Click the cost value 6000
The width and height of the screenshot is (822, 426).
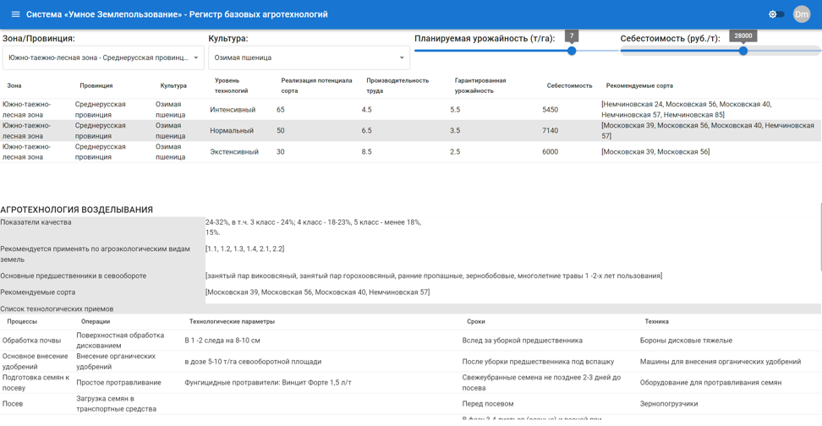coord(550,151)
